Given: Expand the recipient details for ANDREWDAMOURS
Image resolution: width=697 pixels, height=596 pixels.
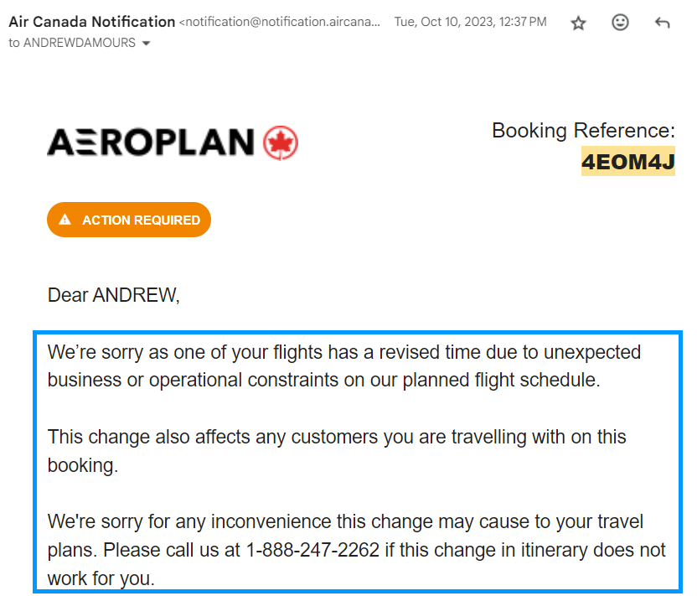Looking at the screenshot, I should point(146,43).
